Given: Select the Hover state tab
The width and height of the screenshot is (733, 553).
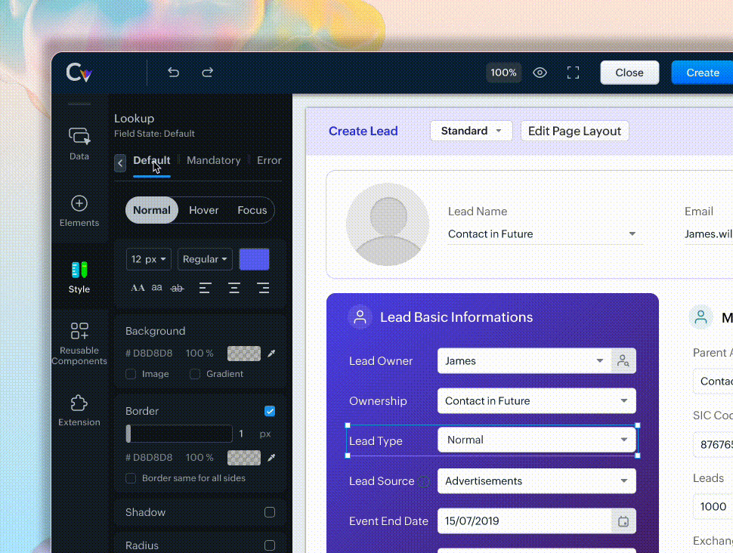Looking at the screenshot, I should [x=203, y=210].
